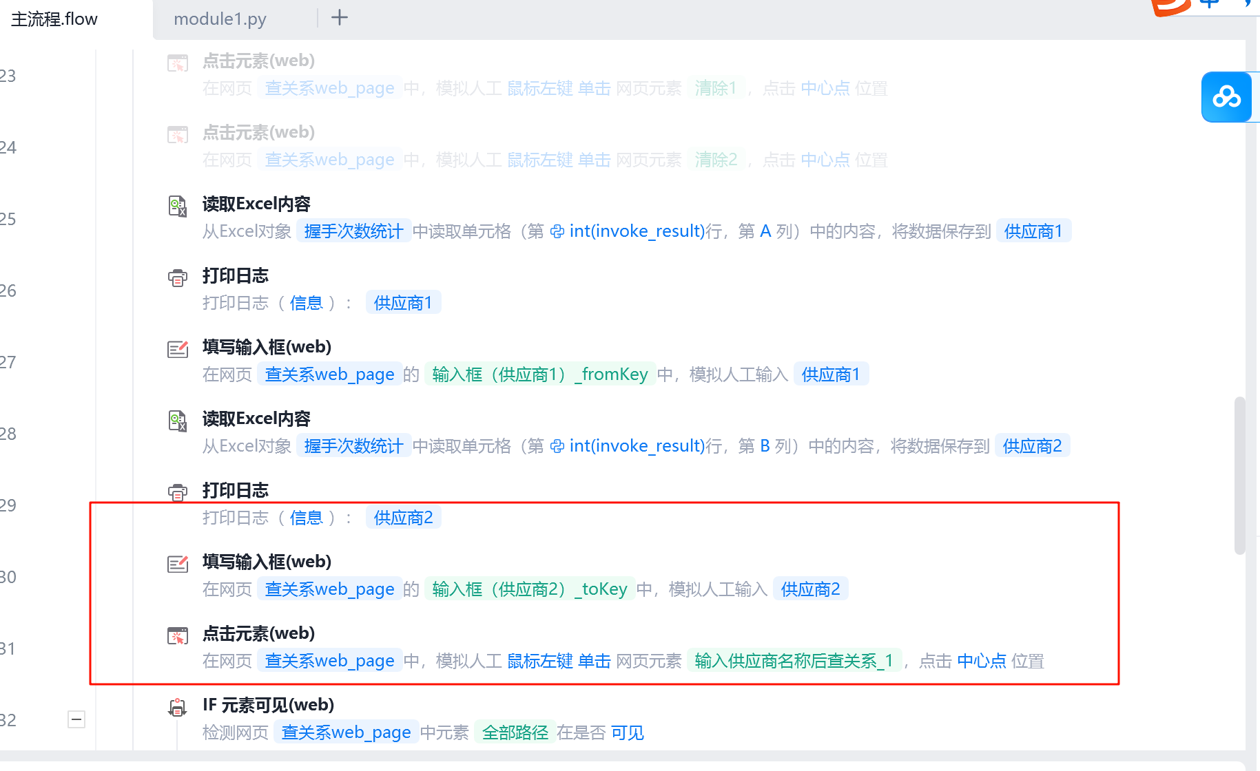Click the fill input box icon on line 30
The height and width of the screenshot is (771, 1260).
click(178, 564)
